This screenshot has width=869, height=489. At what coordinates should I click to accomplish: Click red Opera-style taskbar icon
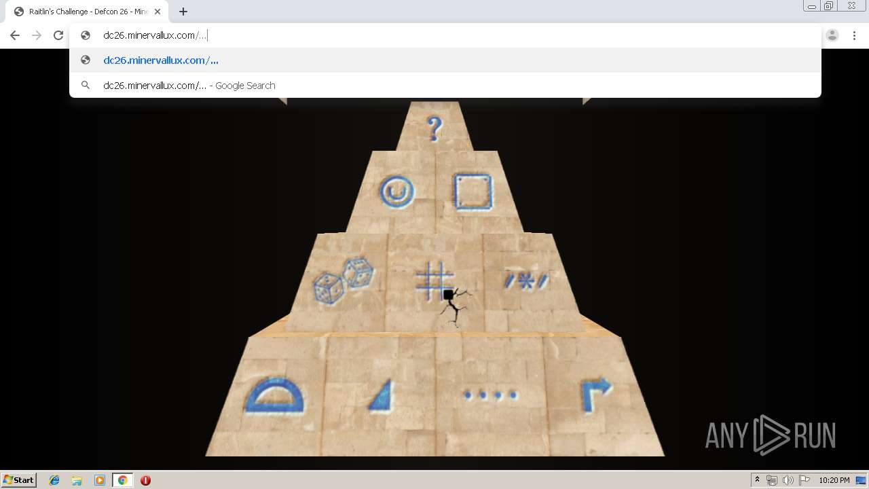tap(145, 480)
